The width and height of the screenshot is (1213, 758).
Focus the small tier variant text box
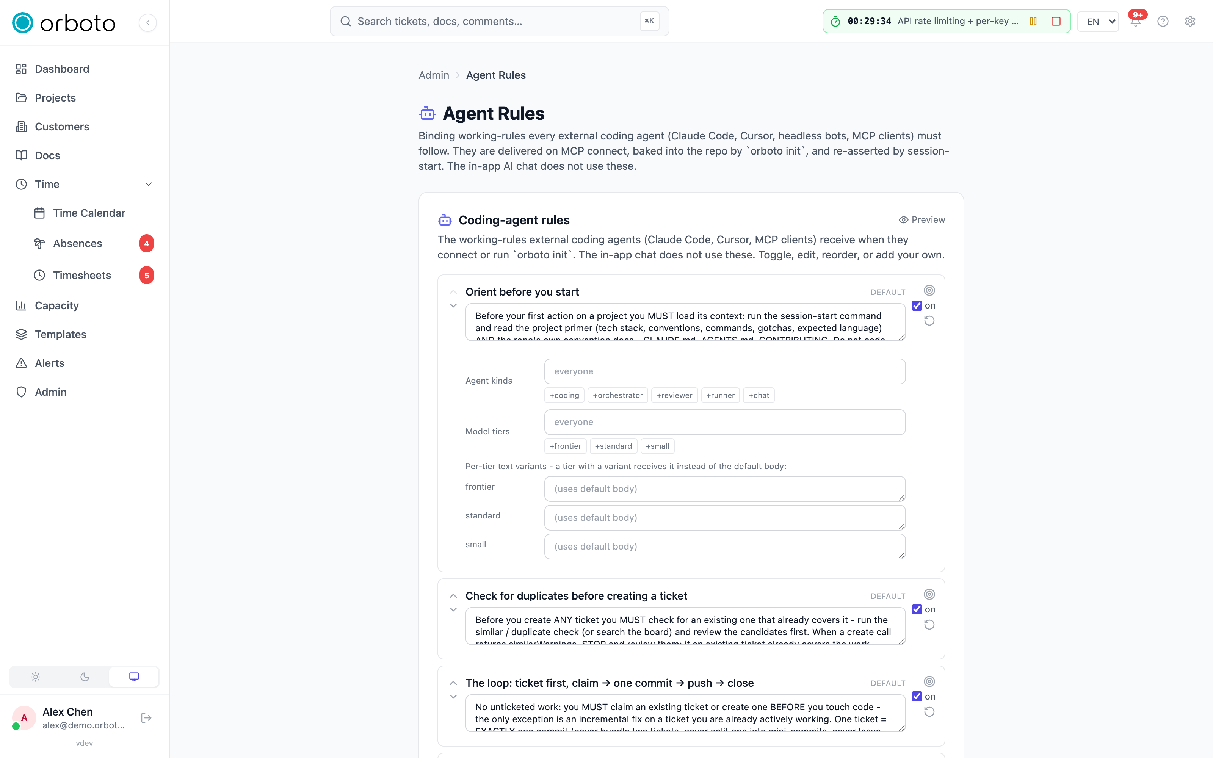click(725, 547)
